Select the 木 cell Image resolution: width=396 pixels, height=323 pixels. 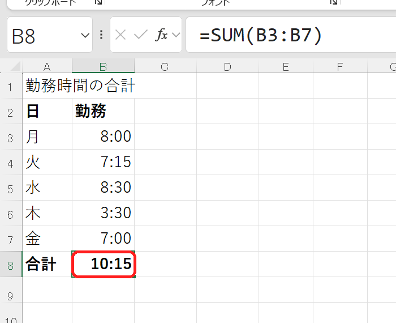47,214
